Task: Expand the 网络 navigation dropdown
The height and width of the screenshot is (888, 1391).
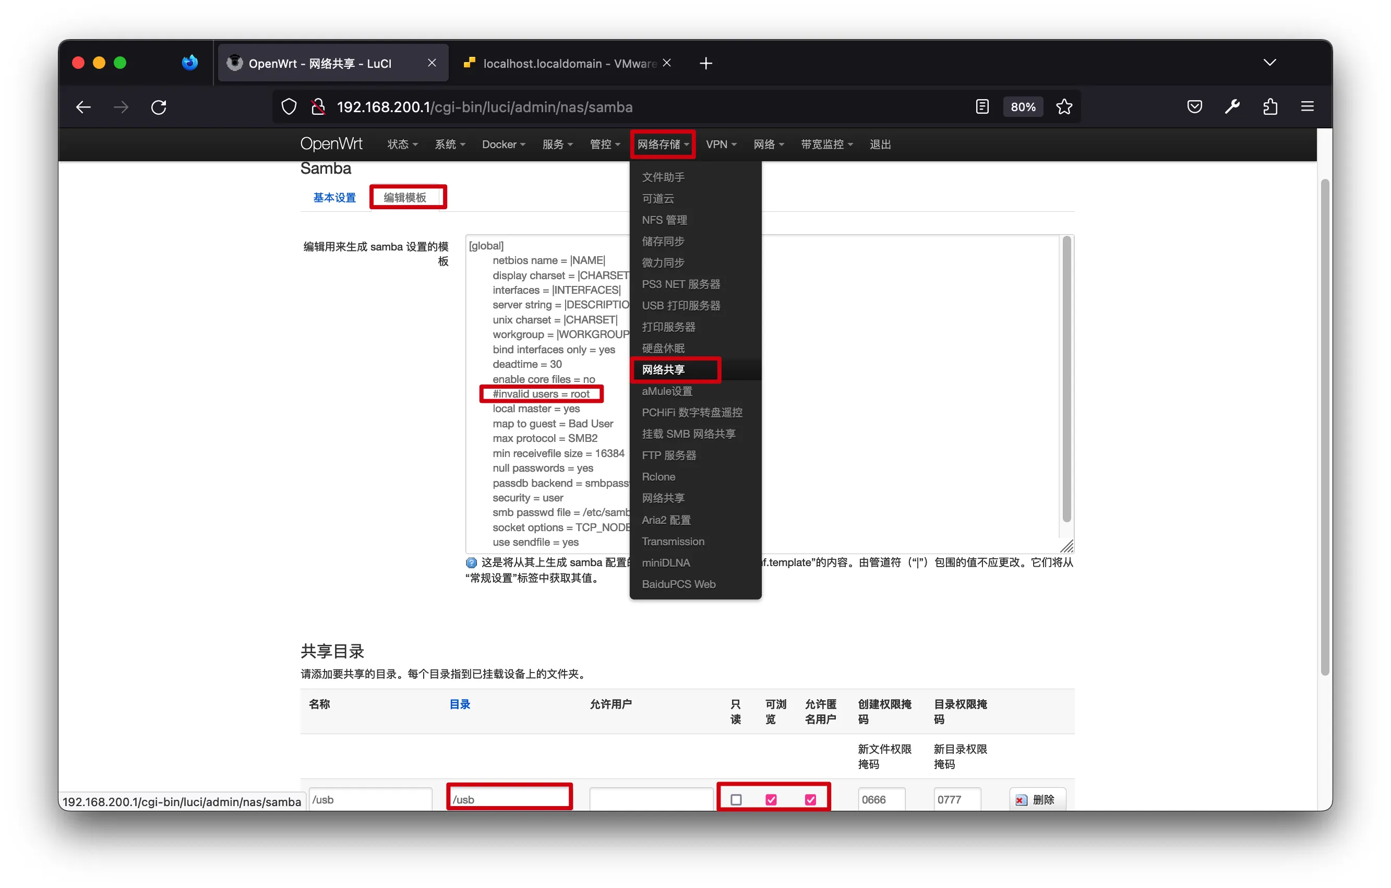Action: [x=768, y=145]
